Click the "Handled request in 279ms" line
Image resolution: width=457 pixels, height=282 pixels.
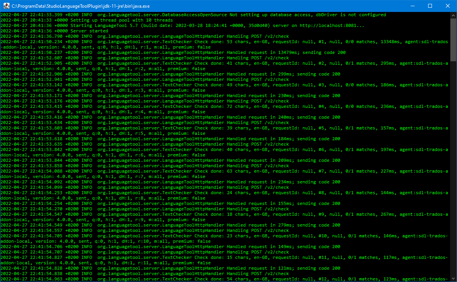283,225
